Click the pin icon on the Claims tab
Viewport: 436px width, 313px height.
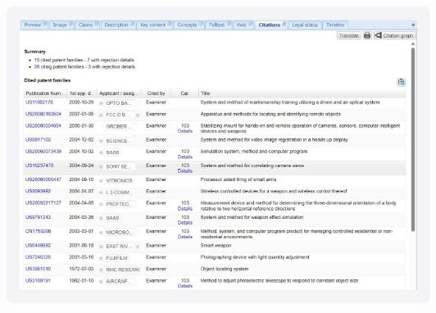tap(97, 24)
